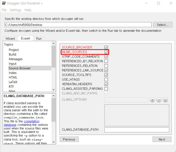Open the Help menu
176x152 pixels.
[28, 10]
